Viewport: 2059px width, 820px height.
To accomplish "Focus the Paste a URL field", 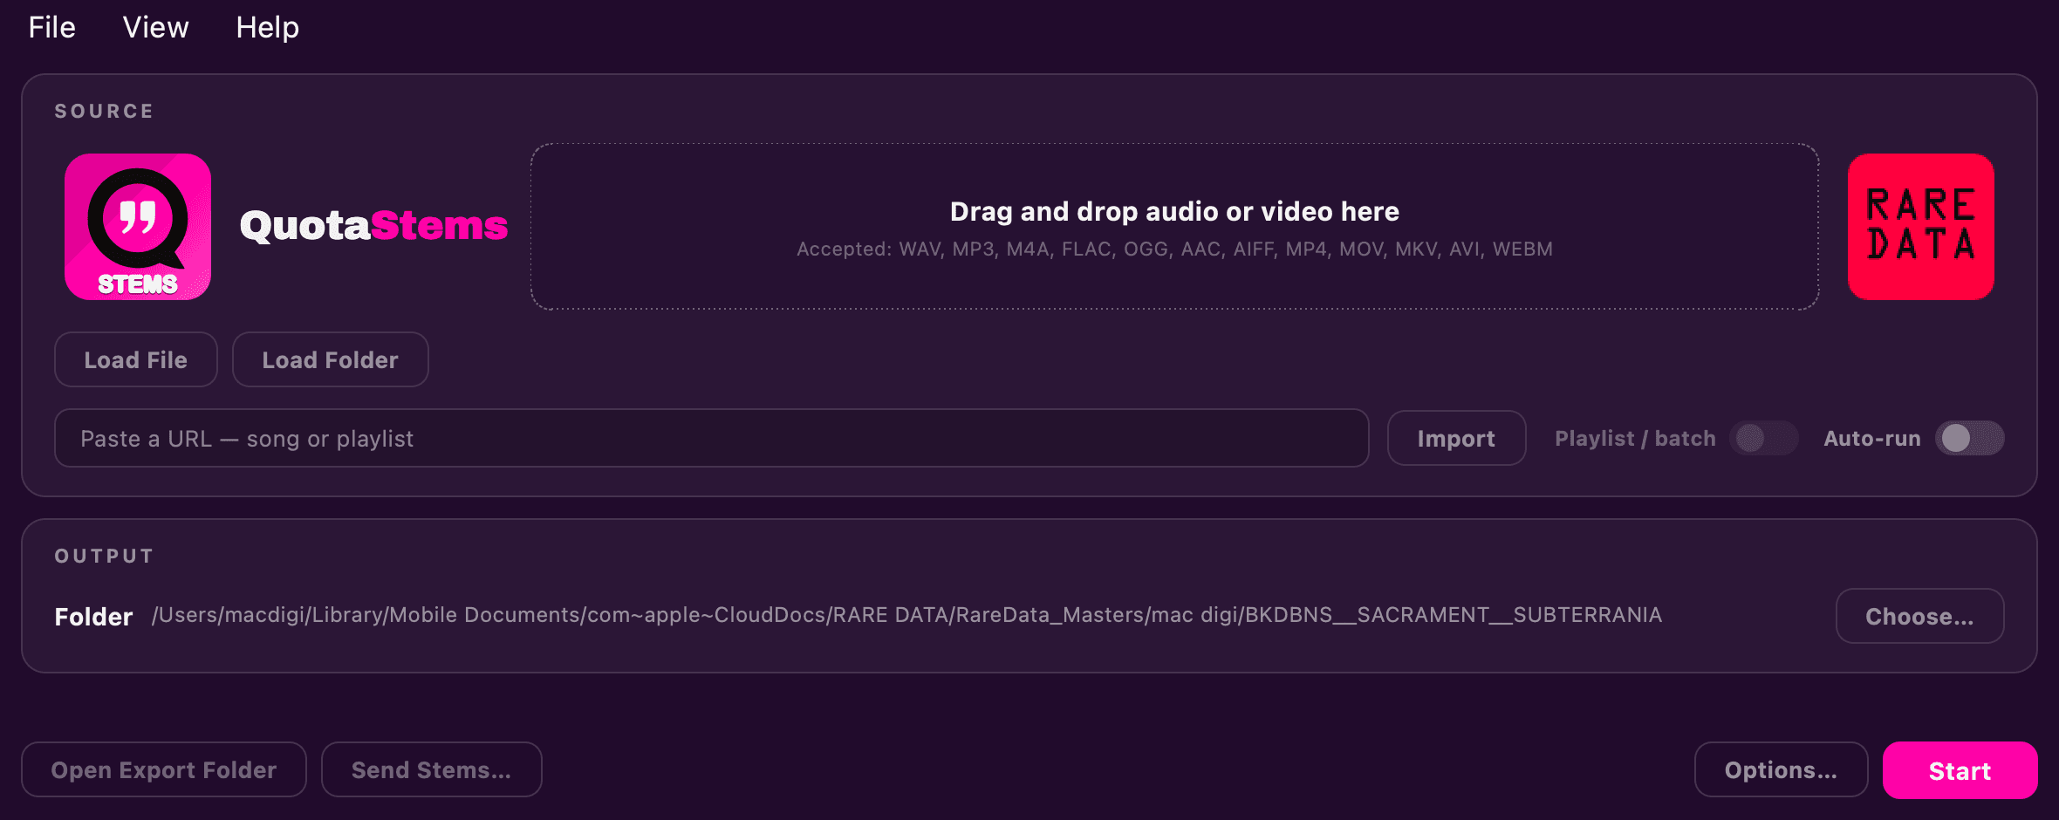I will (x=711, y=438).
